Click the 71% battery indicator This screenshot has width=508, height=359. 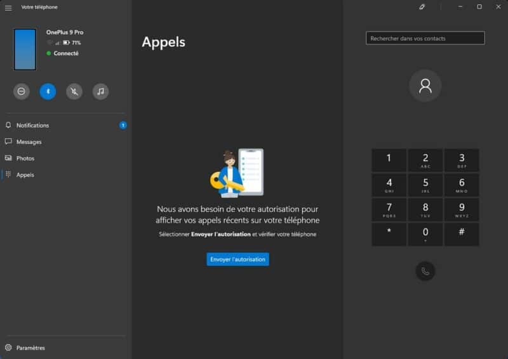point(72,42)
